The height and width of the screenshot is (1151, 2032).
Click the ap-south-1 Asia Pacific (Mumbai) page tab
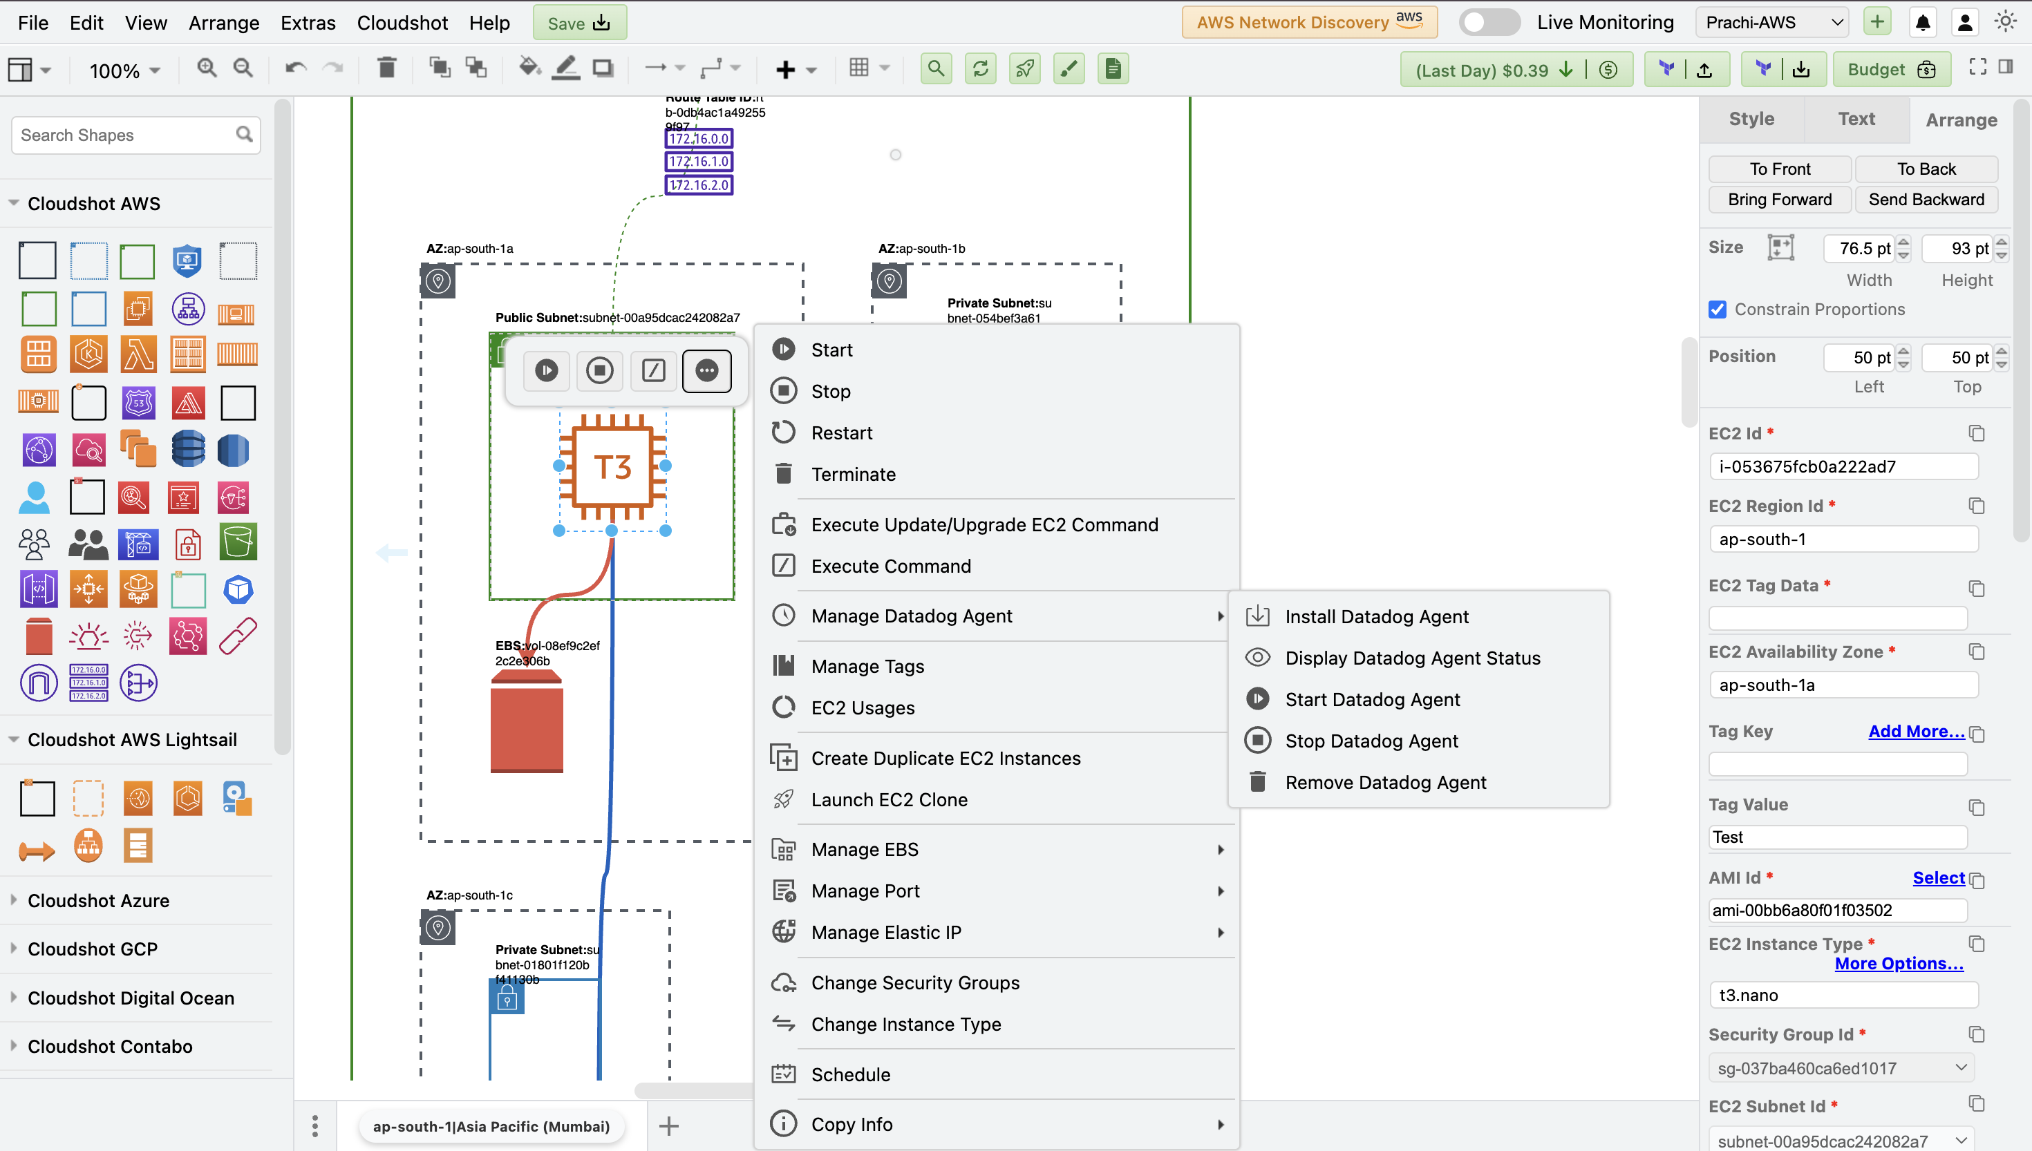pos(491,1127)
